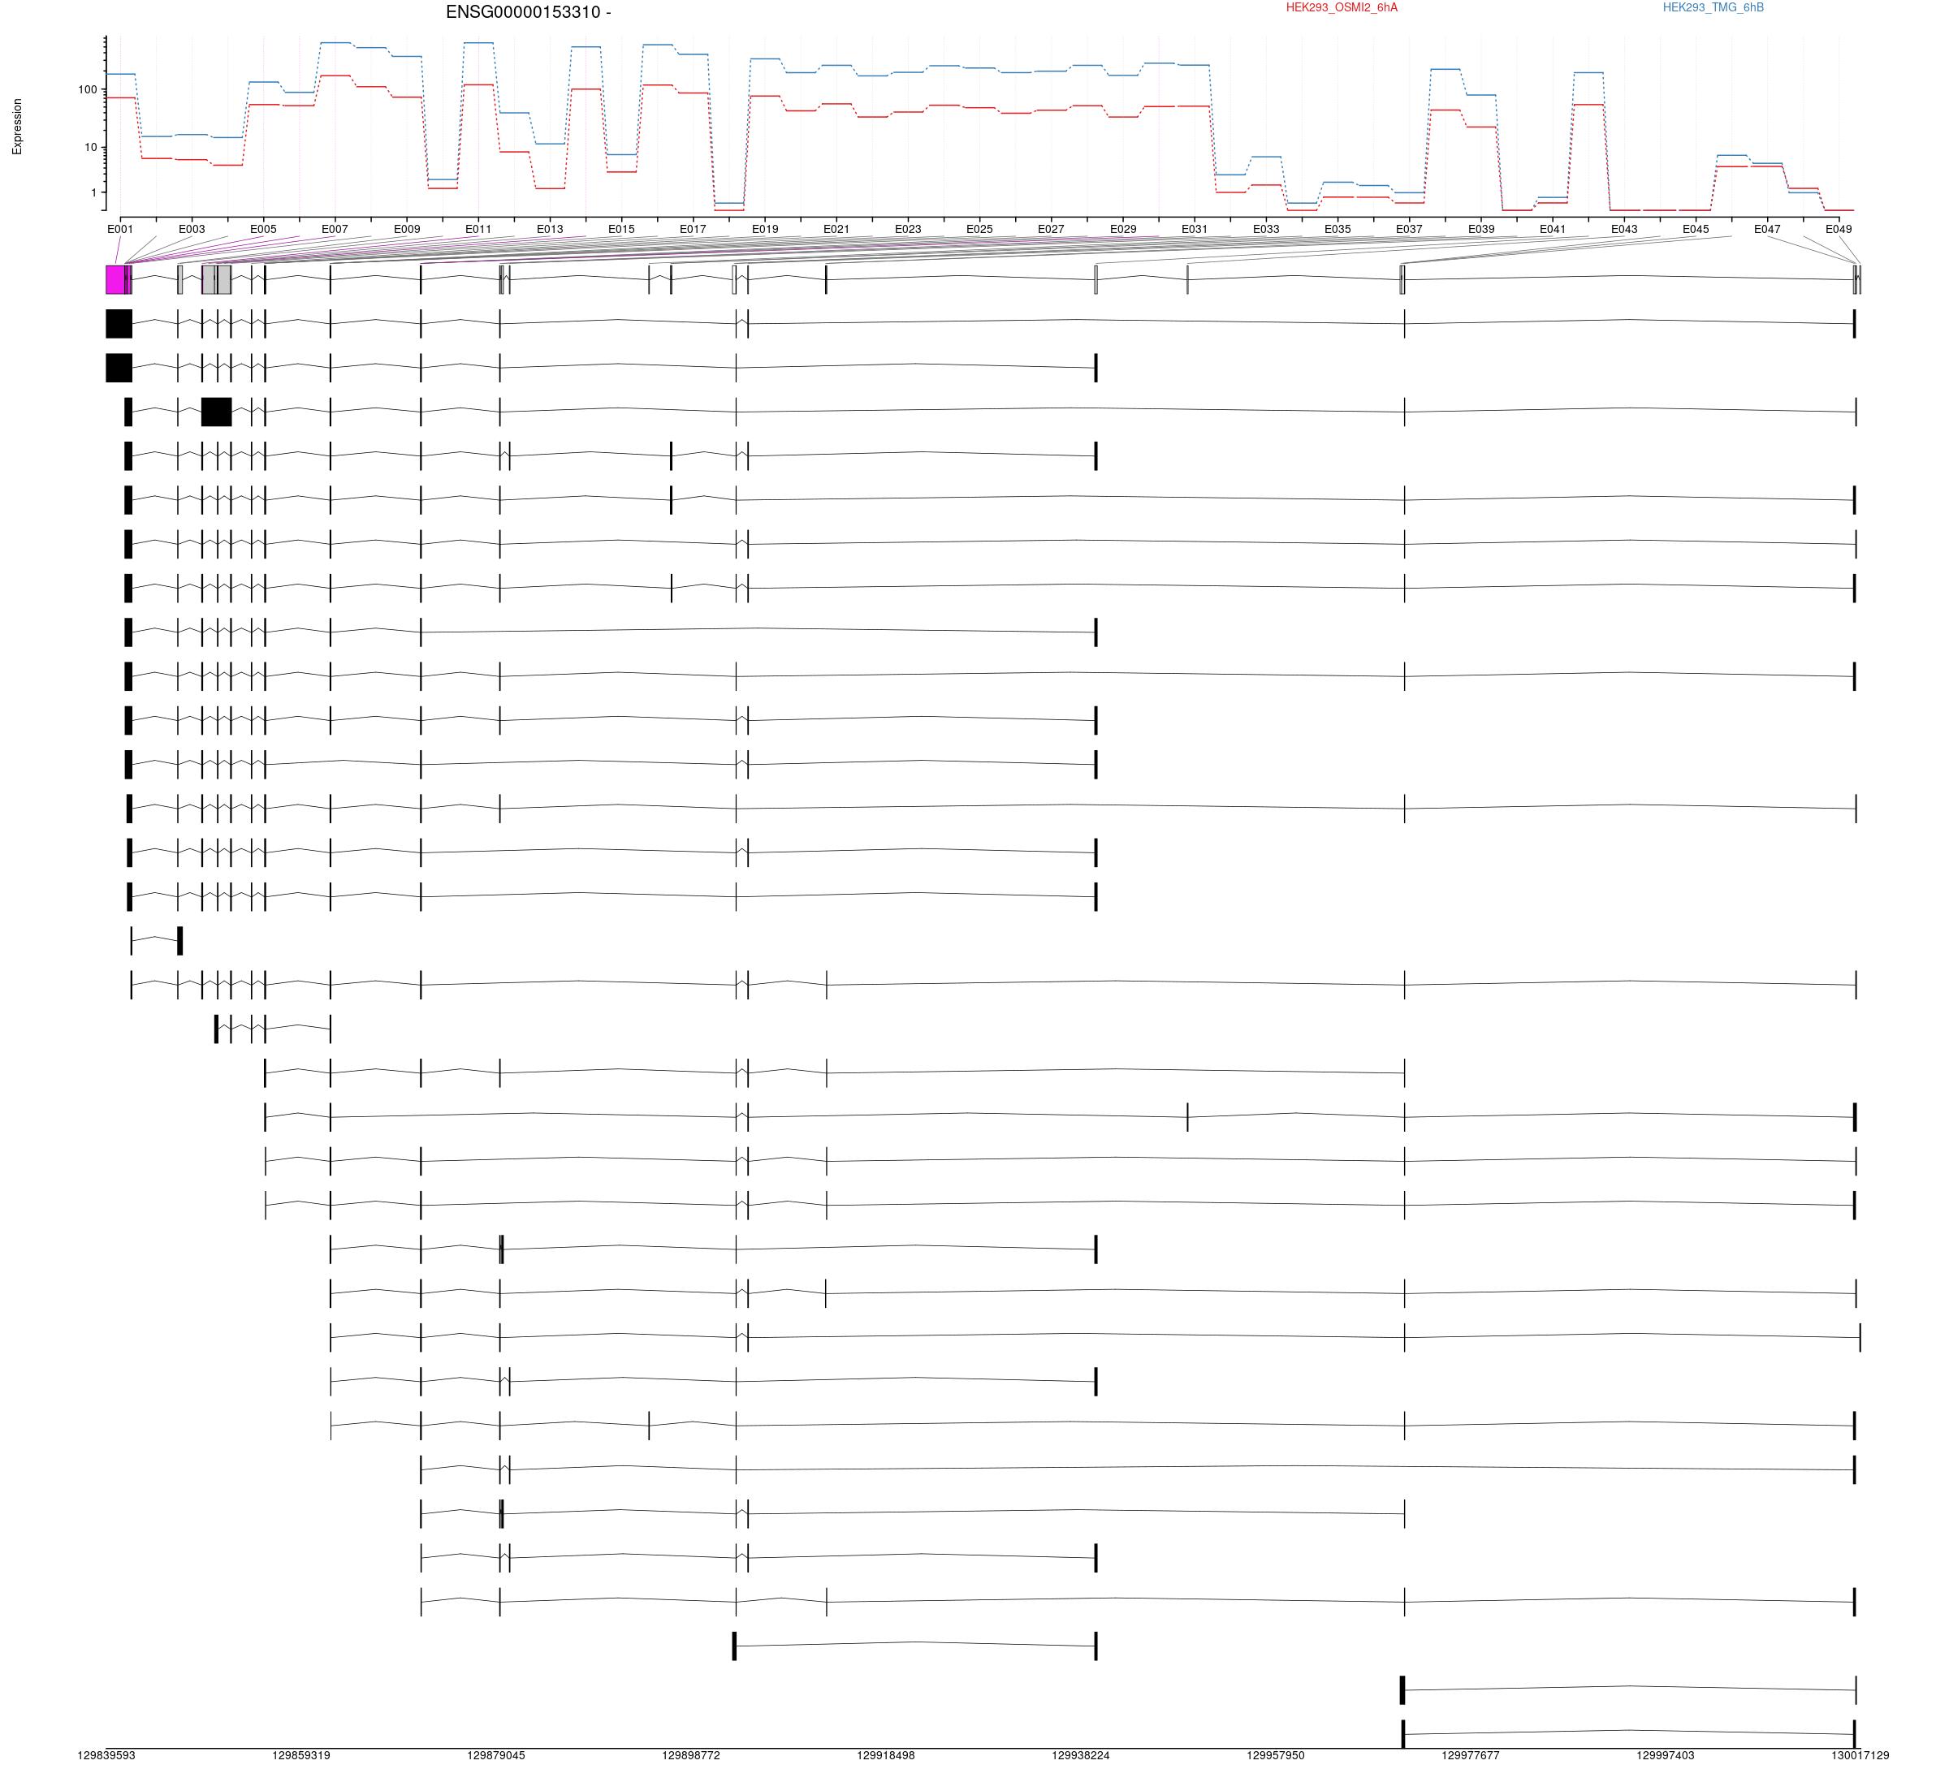
Task: Select exon label E033
Action: pyautogui.click(x=1267, y=229)
